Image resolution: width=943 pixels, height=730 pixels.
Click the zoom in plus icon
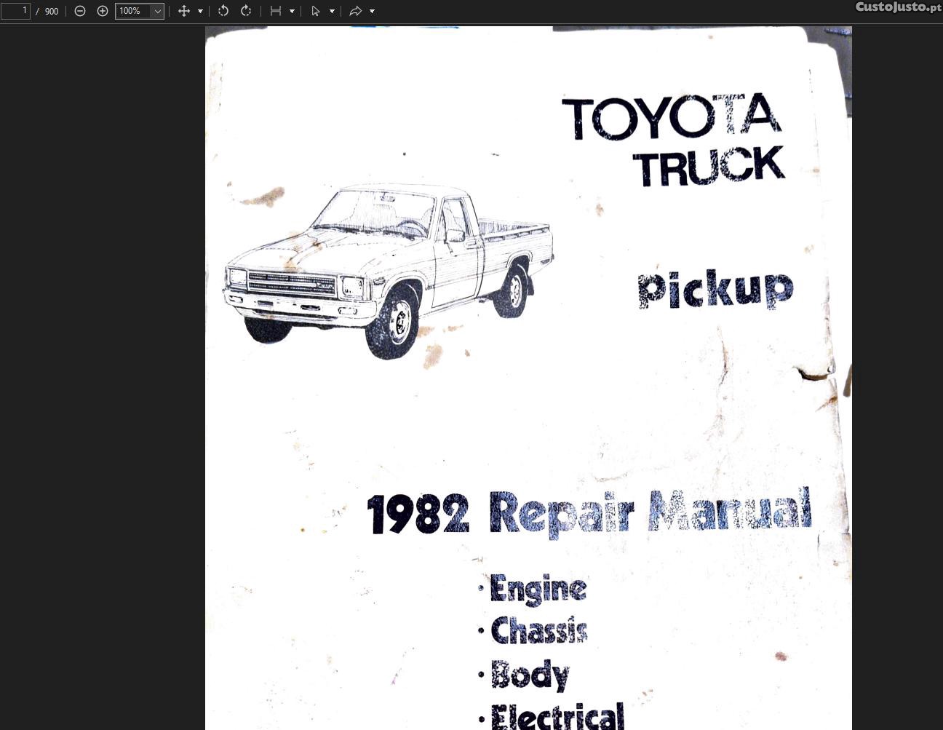point(103,11)
